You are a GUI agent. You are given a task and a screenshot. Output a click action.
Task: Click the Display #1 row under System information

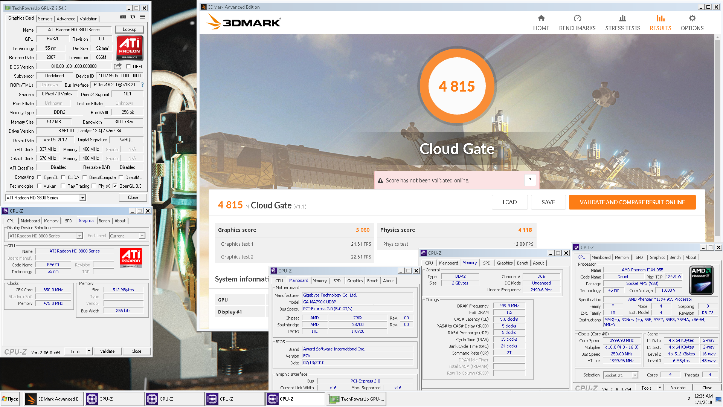tap(241, 312)
